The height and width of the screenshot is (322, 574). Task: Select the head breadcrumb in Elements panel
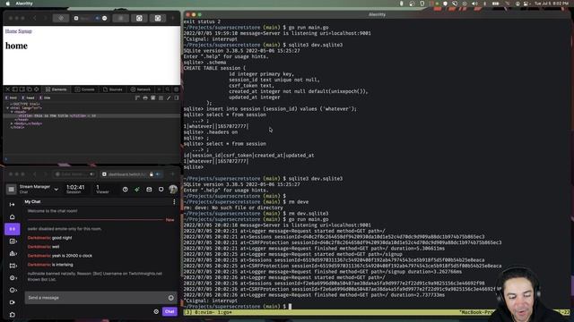[28, 97]
